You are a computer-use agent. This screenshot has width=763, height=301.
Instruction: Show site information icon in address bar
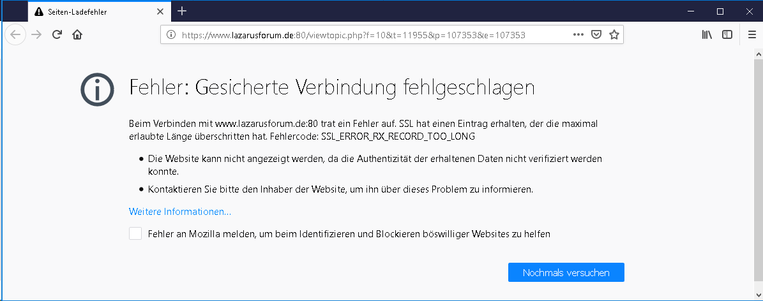(171, 35)
